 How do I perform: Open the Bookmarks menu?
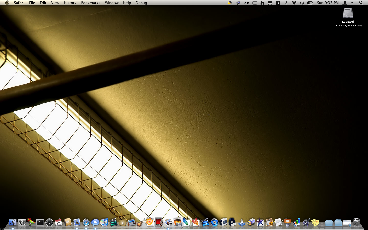(91, 3)
